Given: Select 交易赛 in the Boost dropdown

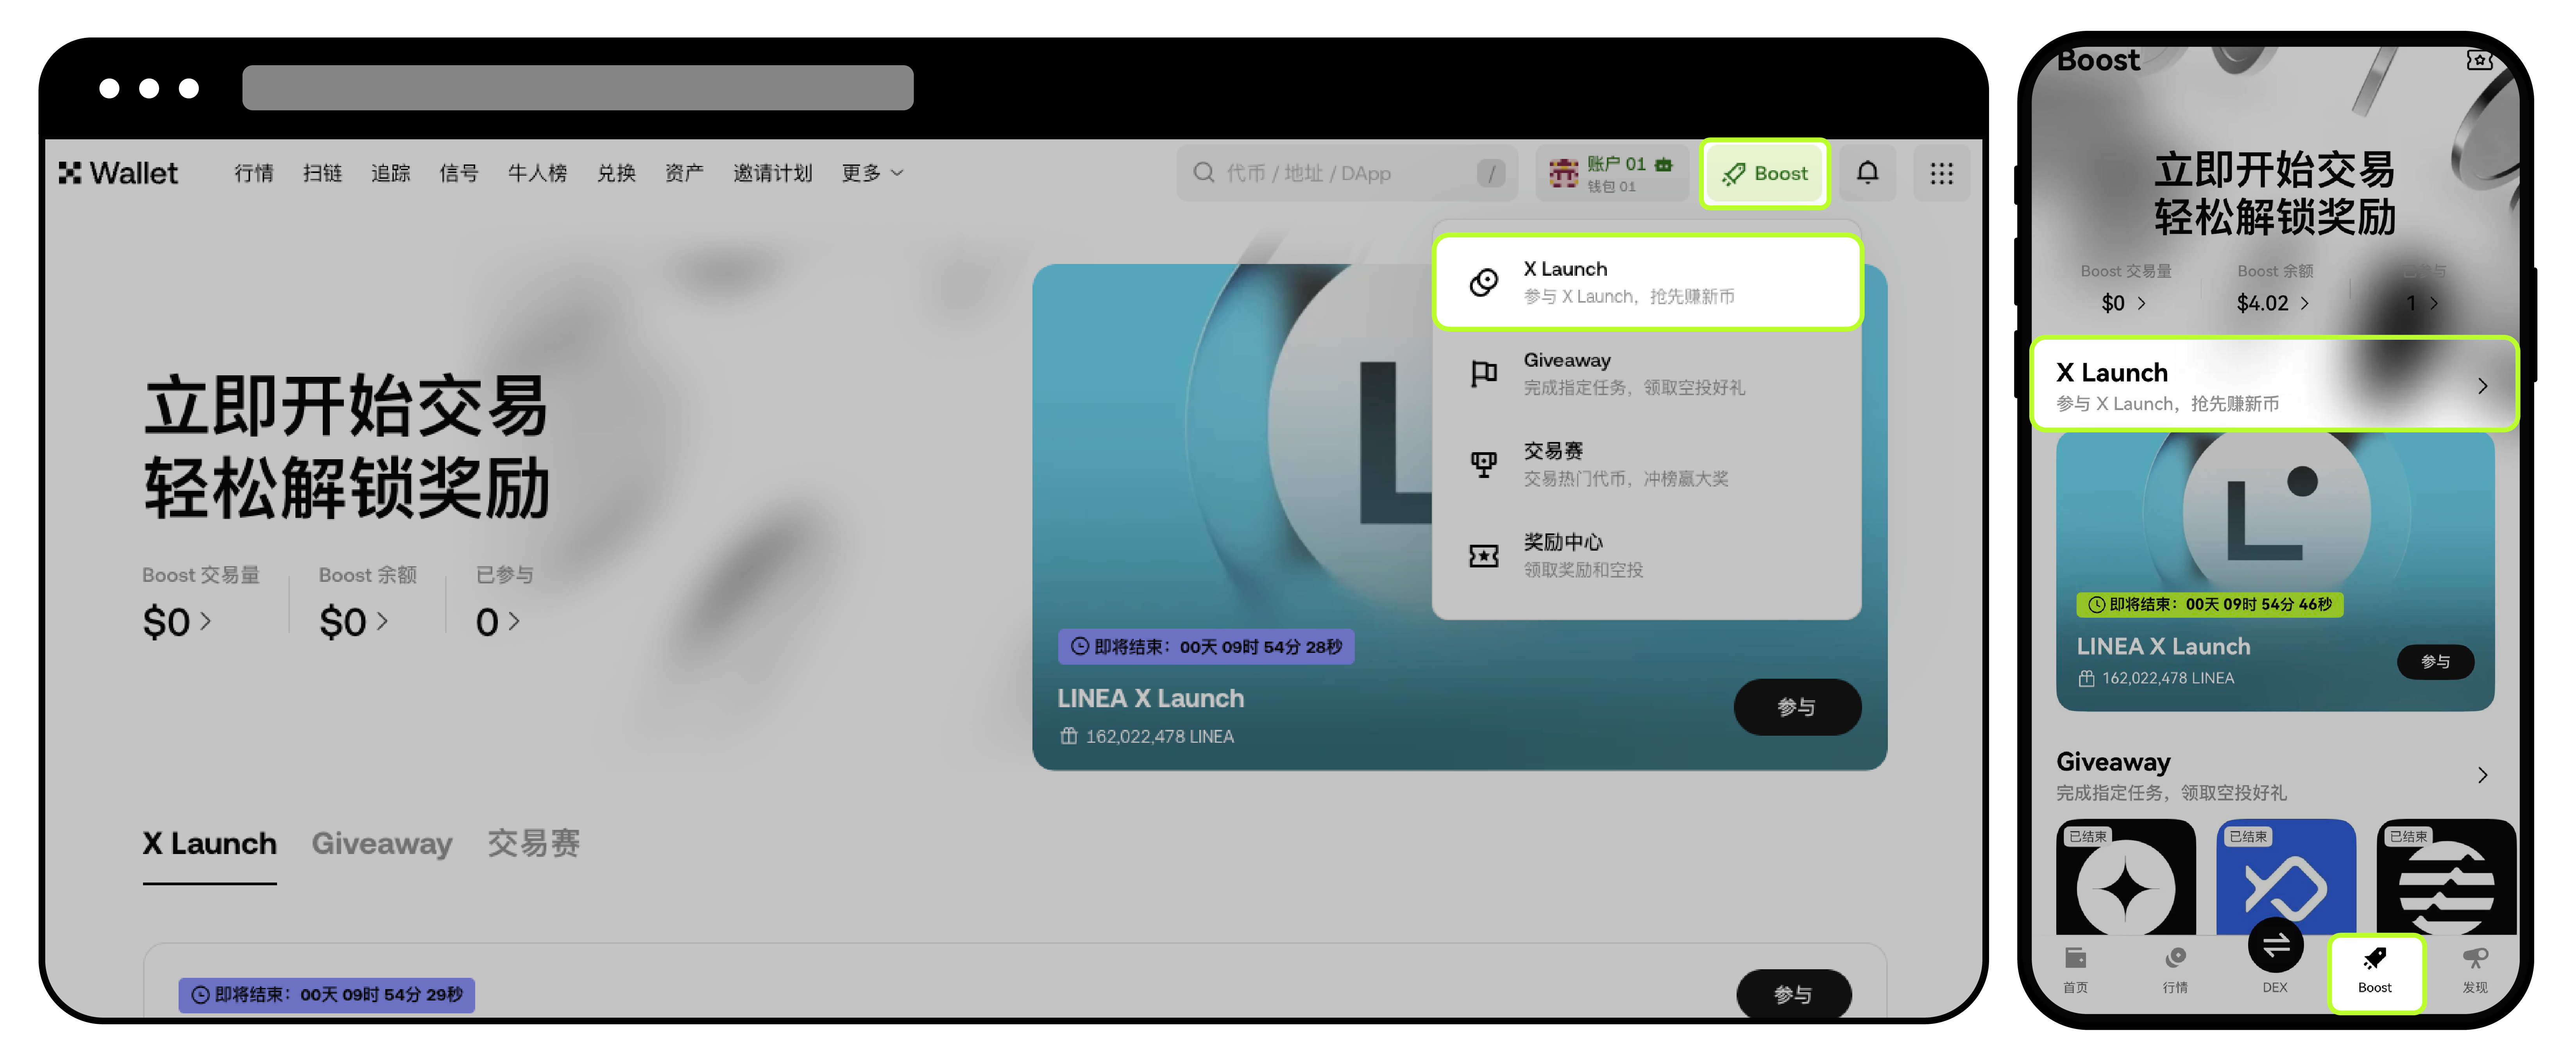Looking at the screenshot, I should [x=1647, y=465].
